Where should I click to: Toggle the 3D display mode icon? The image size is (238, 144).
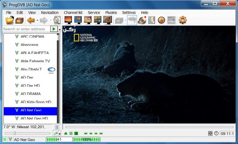[x=88, y=20]
